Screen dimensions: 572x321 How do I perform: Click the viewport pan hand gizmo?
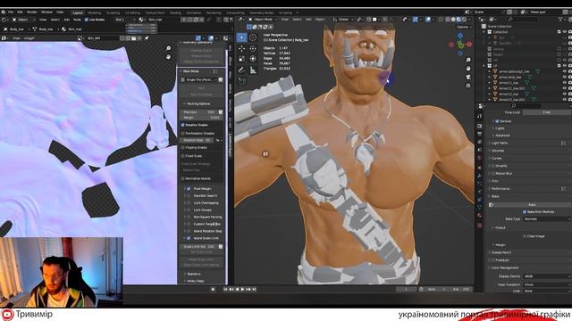(468, 69)
